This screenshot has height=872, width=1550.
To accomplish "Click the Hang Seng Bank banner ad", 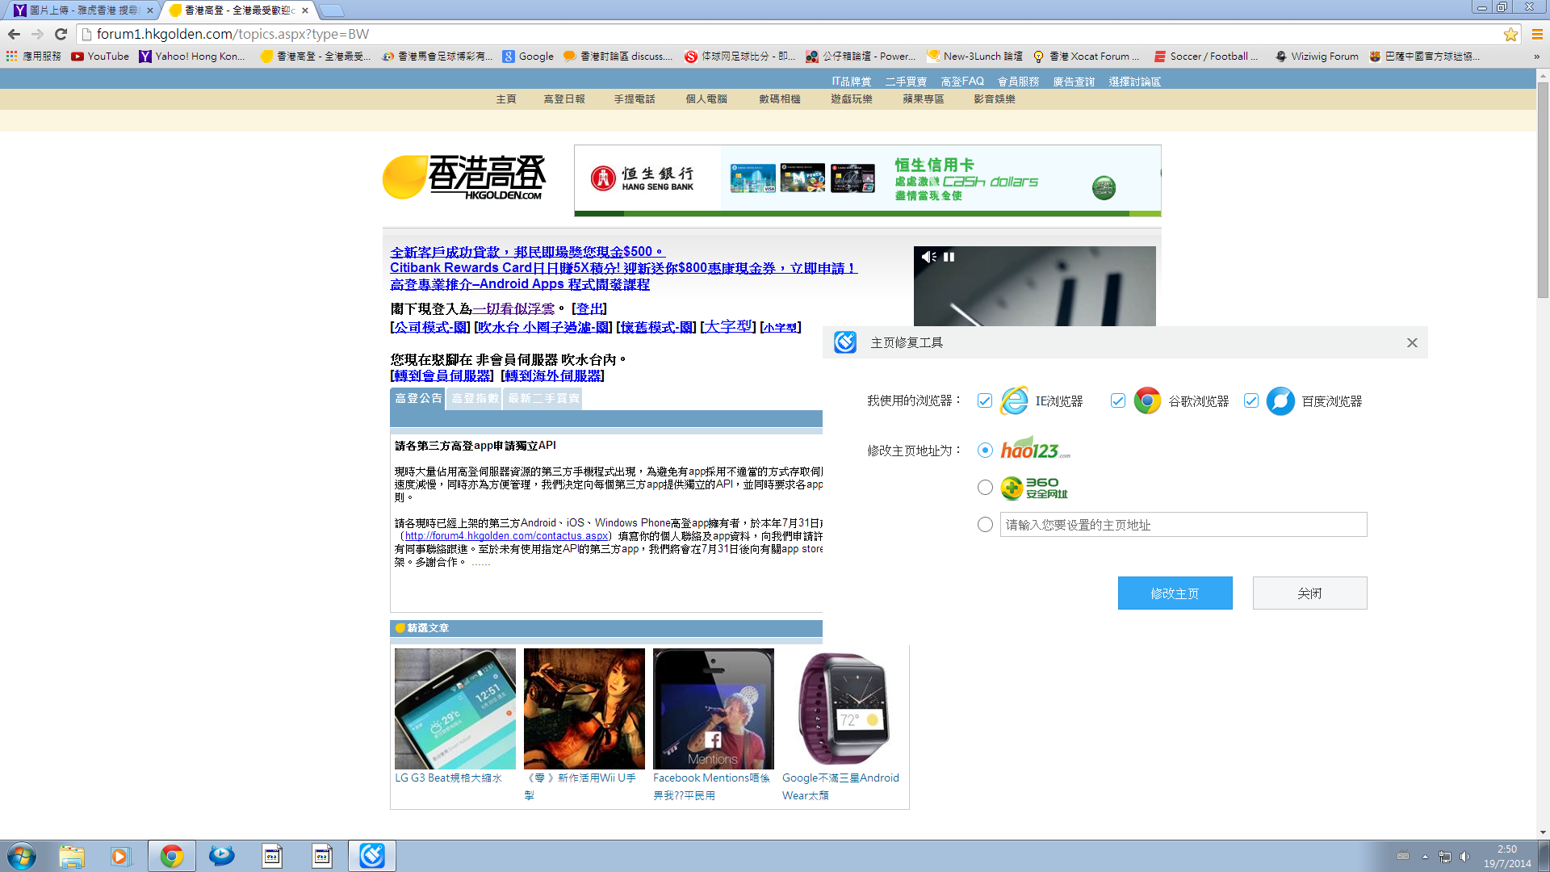I will click(867, 180).
